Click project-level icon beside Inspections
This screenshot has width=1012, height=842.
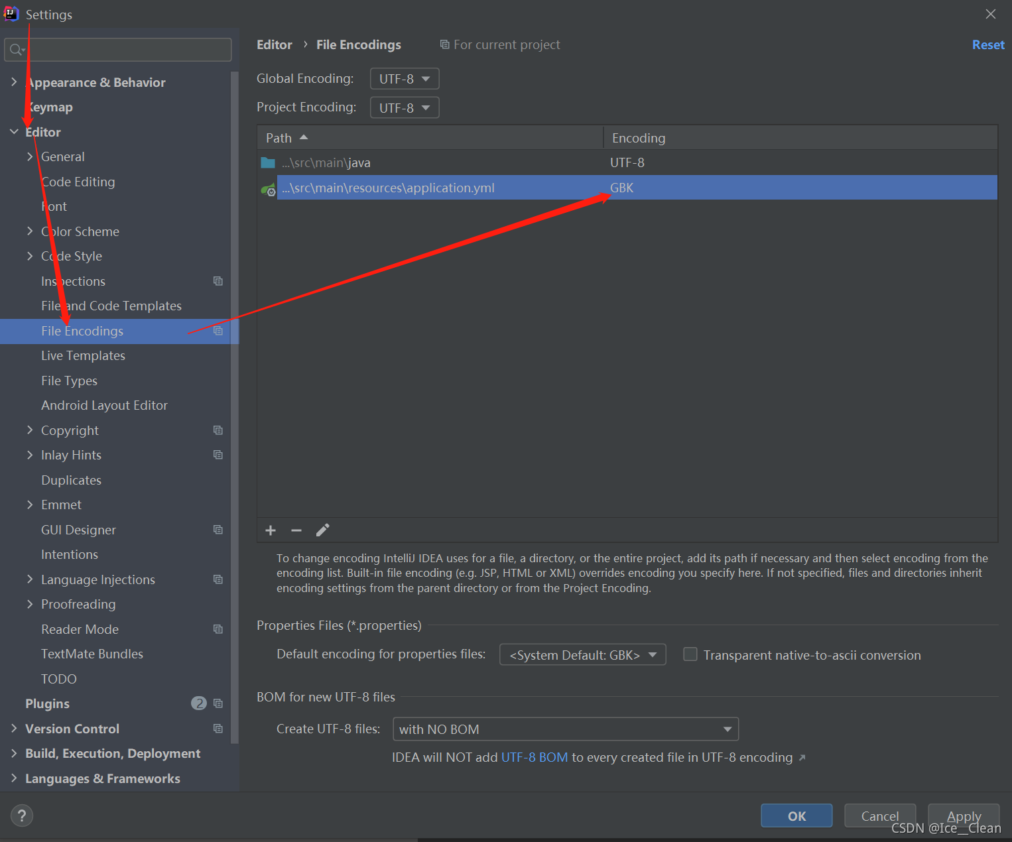218,281
